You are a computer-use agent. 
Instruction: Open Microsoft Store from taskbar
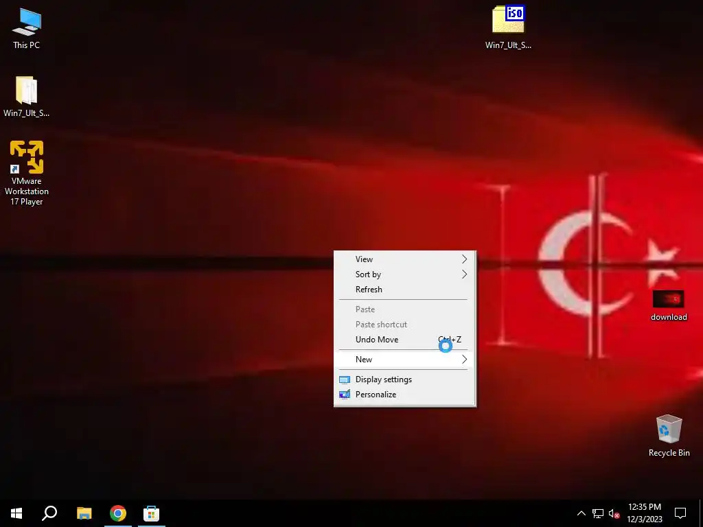point(151,513)
